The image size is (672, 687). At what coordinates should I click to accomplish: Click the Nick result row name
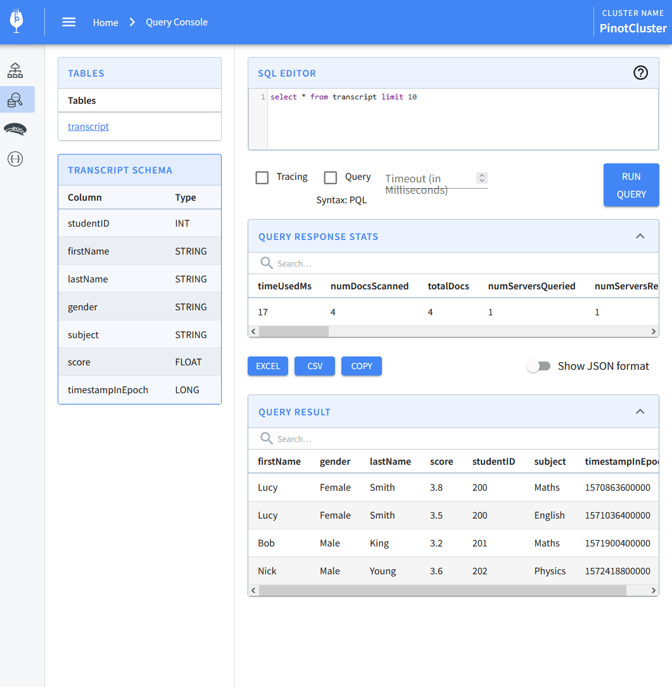pos(267,571)
